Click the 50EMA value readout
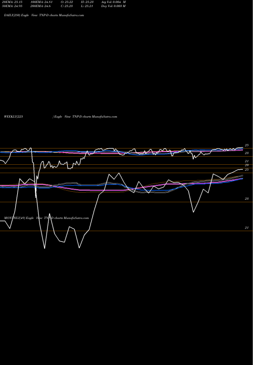253x365 pixels. pos(12,6)
